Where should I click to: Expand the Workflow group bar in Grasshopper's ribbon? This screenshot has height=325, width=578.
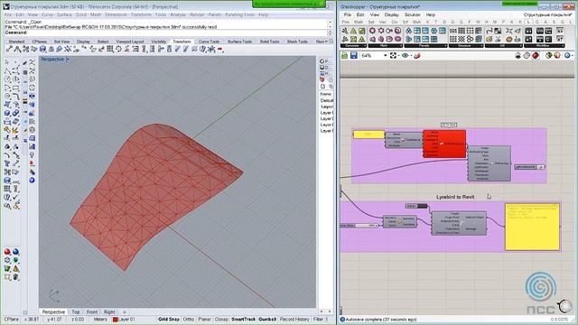pos(544,46)
